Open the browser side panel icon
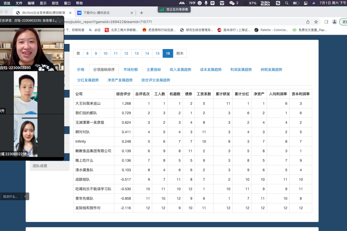The image size is (347, 231). [326, 22]
